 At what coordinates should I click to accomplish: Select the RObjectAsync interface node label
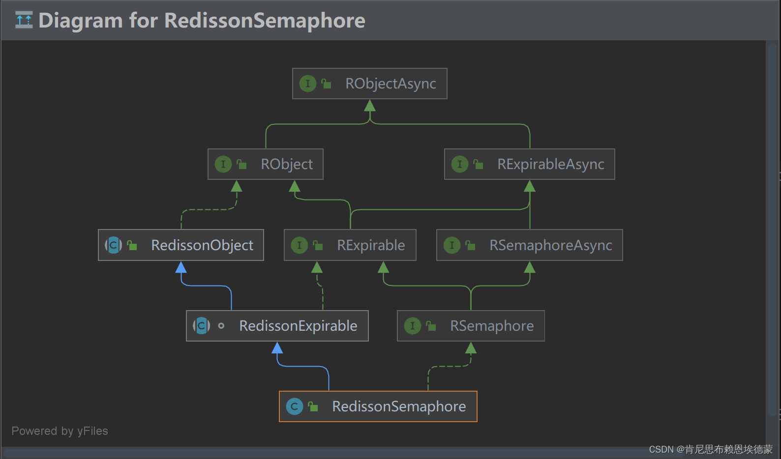(390, 84)
